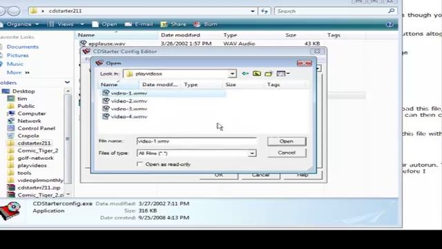Click the video-1.wmv file icon
The height and width of the screenshot is (249, 442).
pos(106,93)
